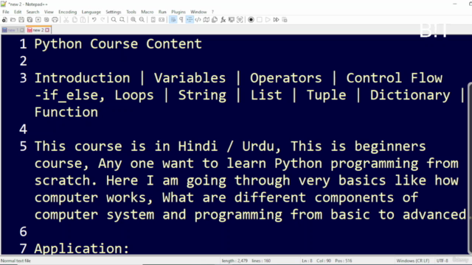Click the Save file icon
Screen dimensions: 472x265
pos(21,20)
